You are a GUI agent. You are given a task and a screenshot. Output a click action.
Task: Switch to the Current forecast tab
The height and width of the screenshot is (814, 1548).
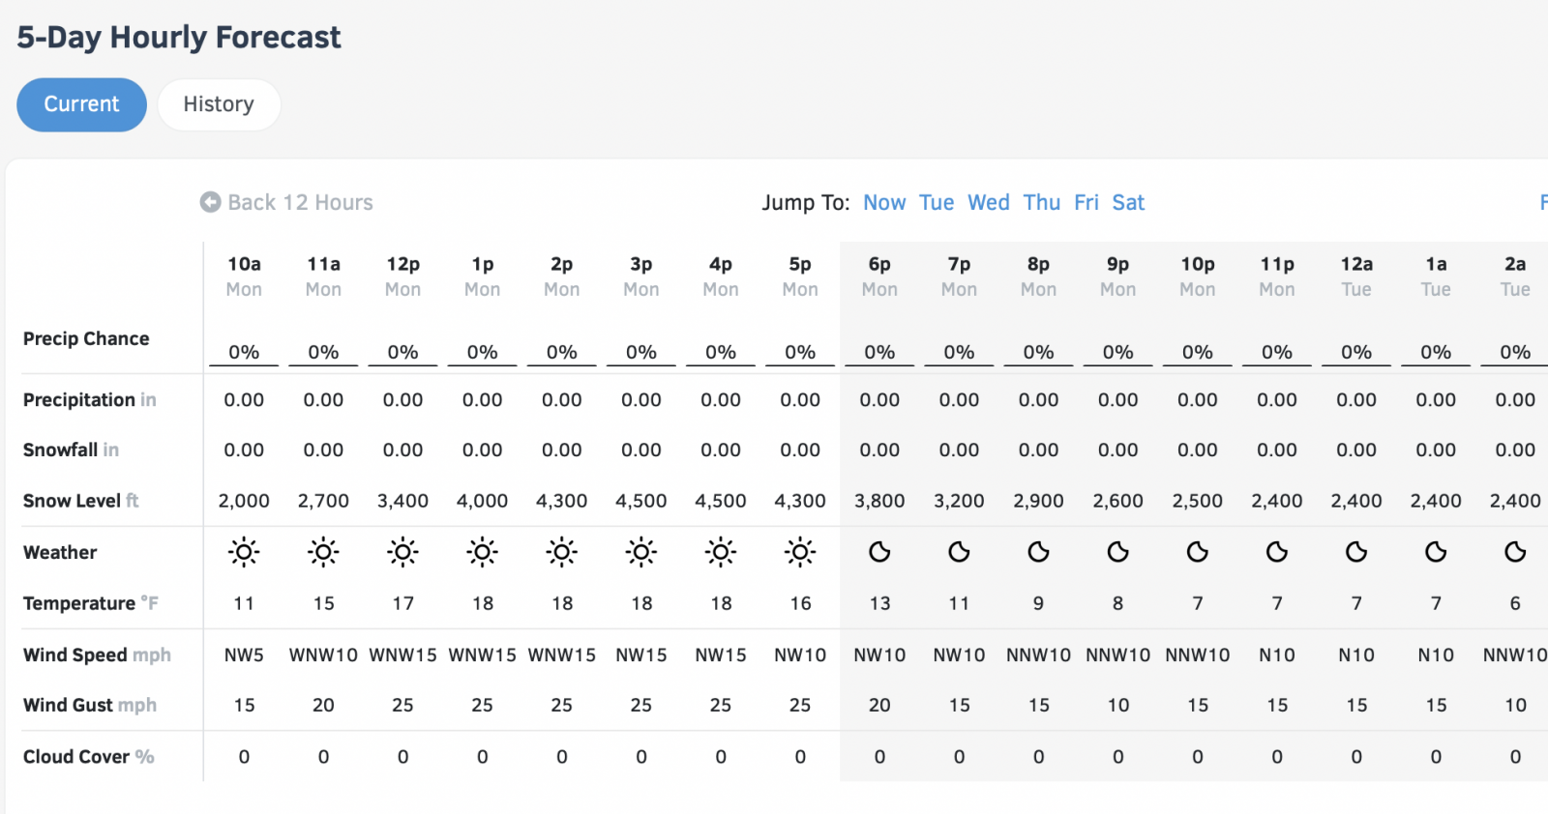[81, 104]
